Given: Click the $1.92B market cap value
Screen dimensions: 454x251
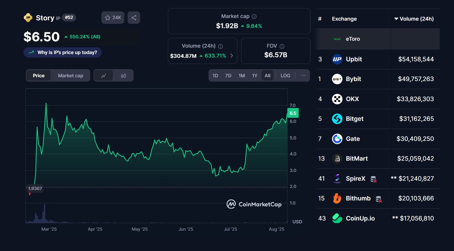Looking at the screenshot, I should click(227, 26).
